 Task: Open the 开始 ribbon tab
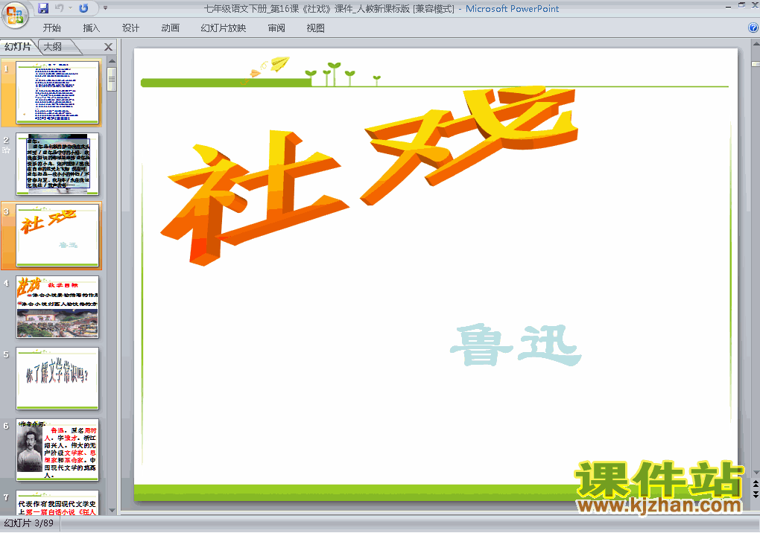point(51,28)
